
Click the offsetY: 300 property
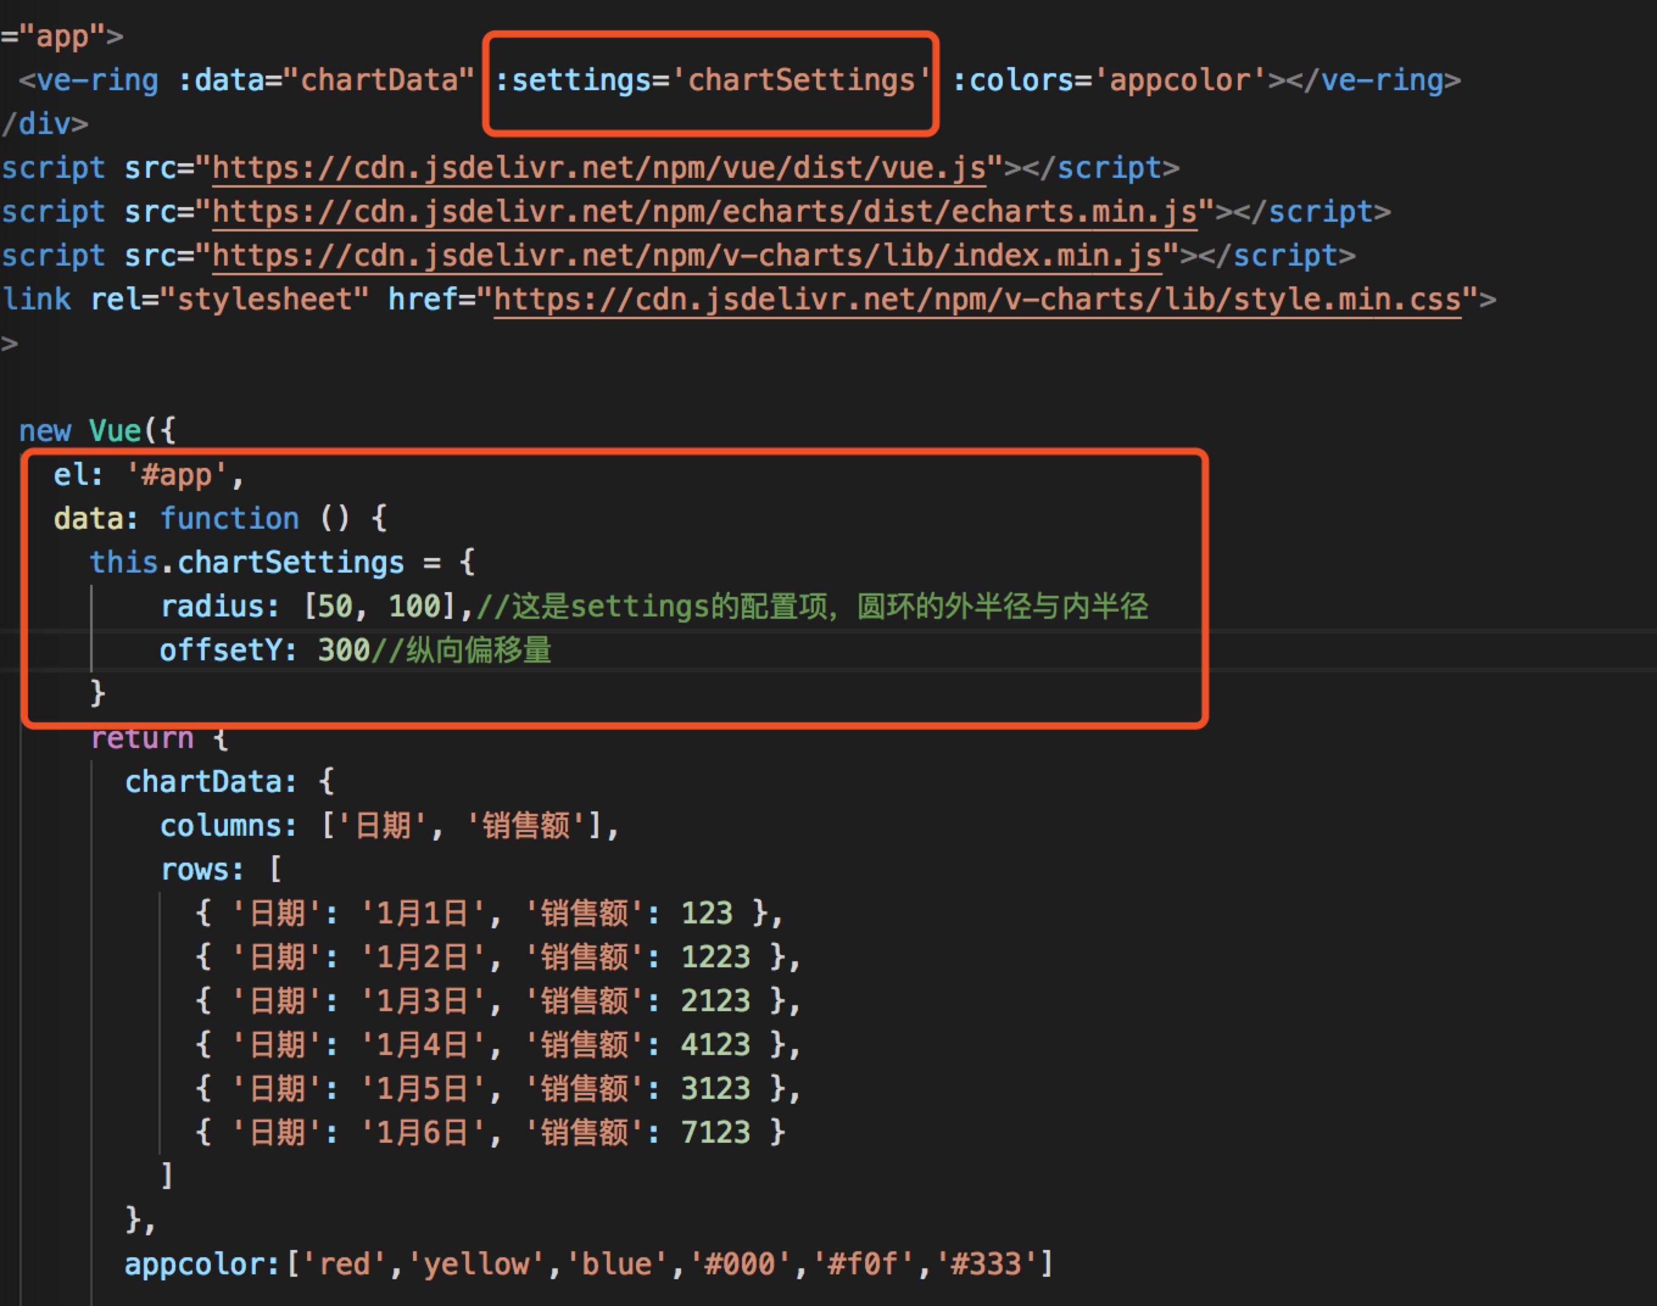click(x=264, y=650)
